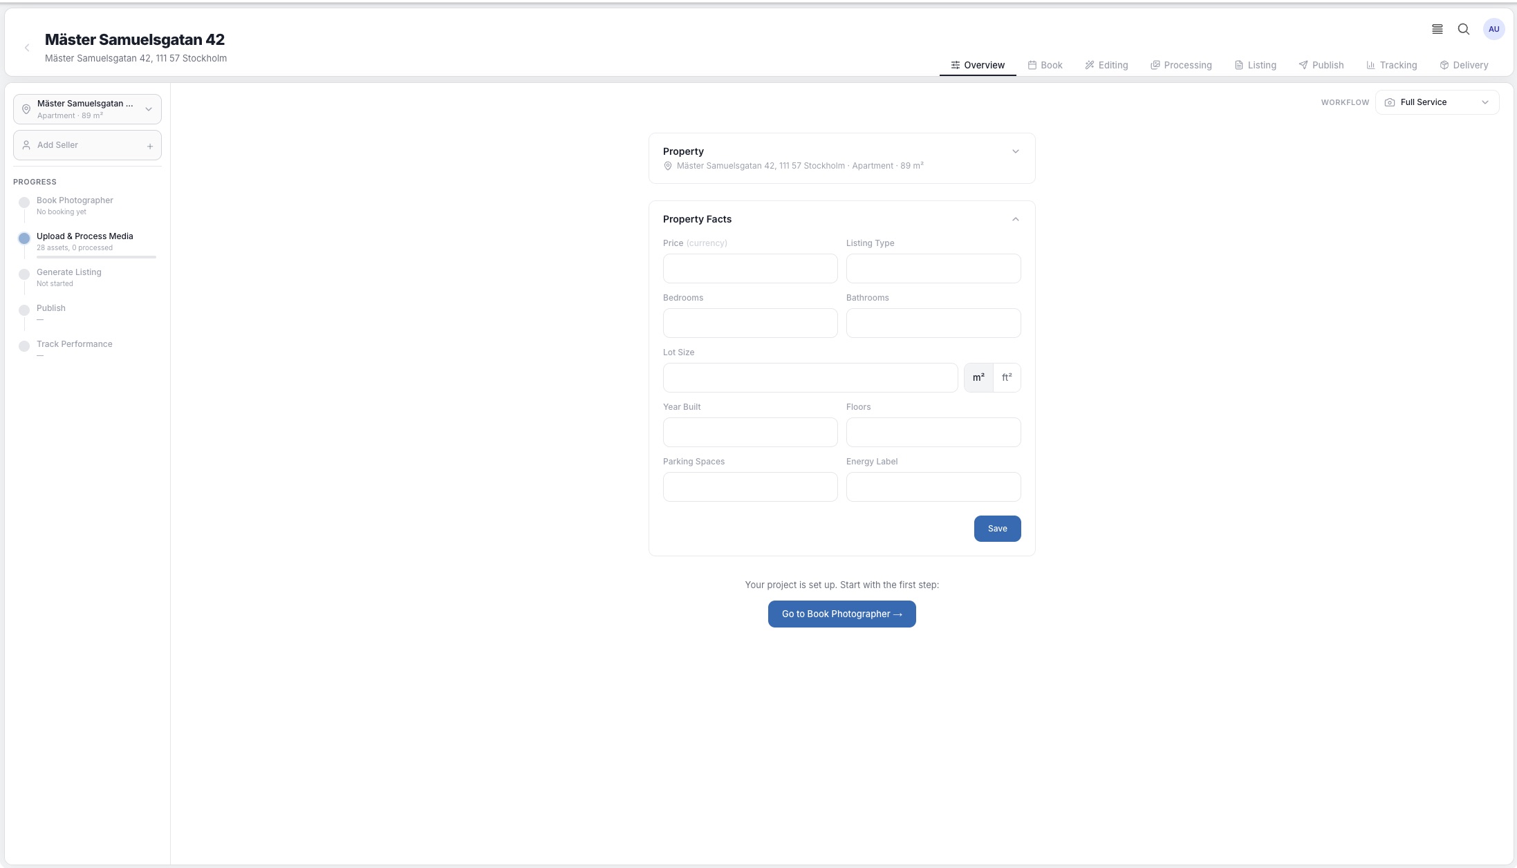The width and height of the screenshot is (1517, 868).
Task: Click Go to Book Photographer button
Action: (841, 614)
